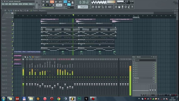Open the PATTERNS menu

click(x=15, y=4)
